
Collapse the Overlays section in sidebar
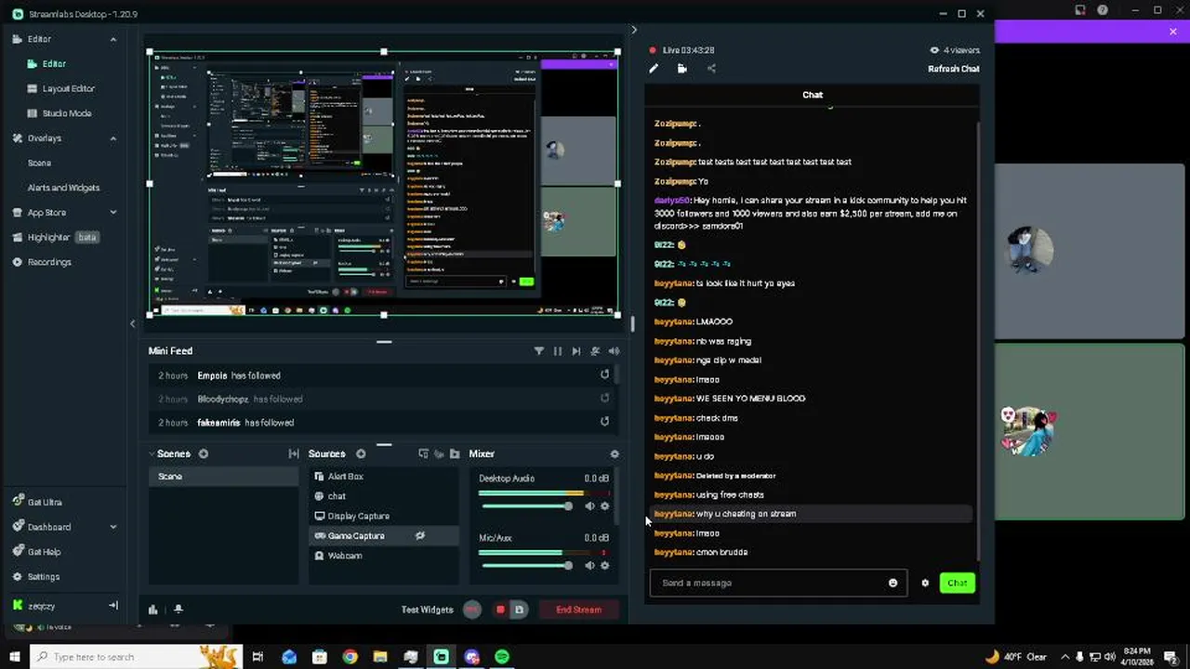tap(113, 138)
